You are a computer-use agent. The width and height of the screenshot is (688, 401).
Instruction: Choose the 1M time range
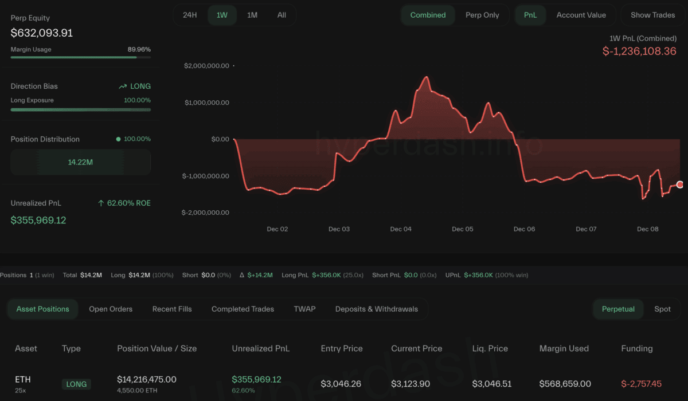[x=252, y=15]
